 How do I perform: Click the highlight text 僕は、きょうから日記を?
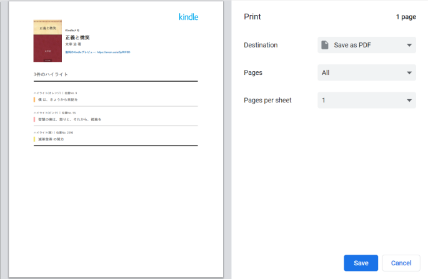click(x=58, y=99)
